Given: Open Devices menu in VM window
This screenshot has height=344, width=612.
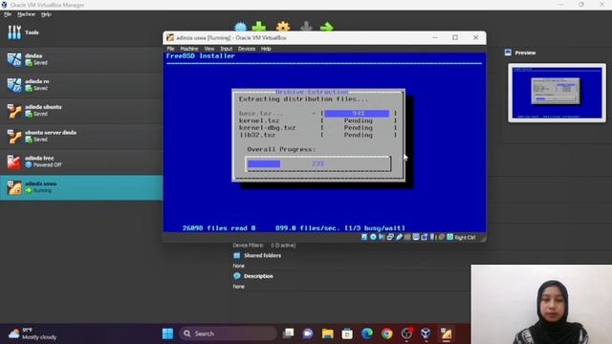Looking at the screenshot, I should 247,49.
